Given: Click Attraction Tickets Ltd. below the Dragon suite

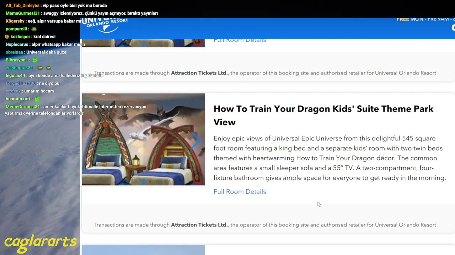Looking at the screenshot, I should (x=199, y=225).
